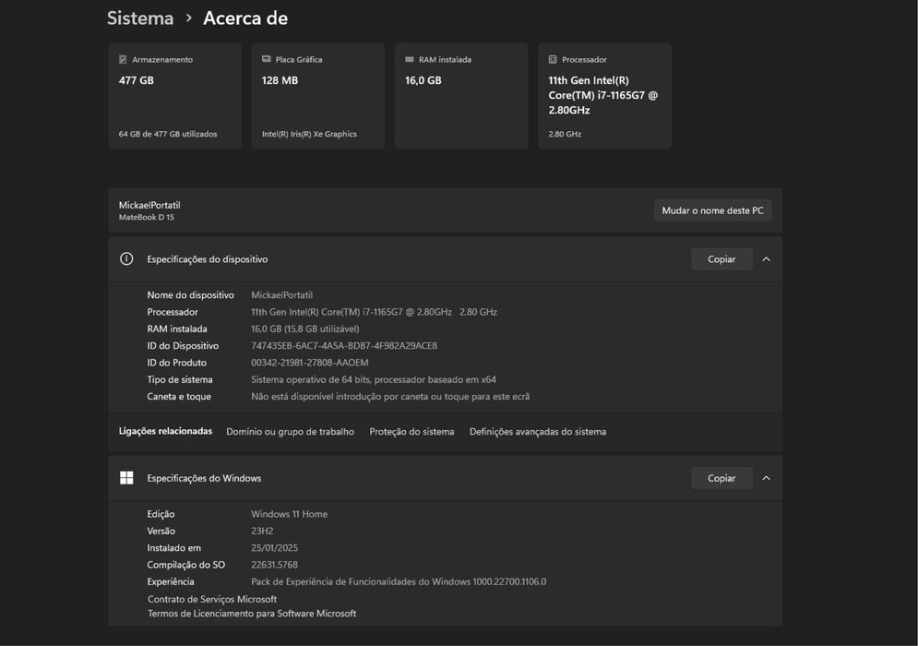Screen dimensions: 918x646
Task: Click the info icon by Especificações do dispositivo
Action: point(126,259)
